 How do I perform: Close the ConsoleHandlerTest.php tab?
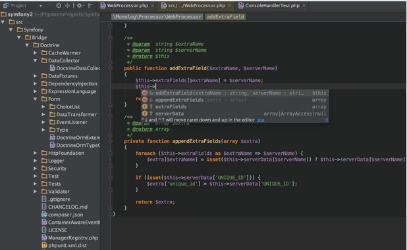point(304,5)
